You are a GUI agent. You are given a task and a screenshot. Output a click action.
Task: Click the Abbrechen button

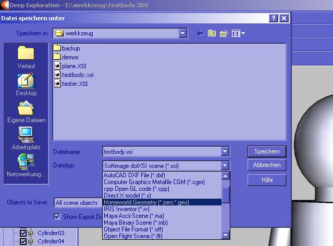267,165
